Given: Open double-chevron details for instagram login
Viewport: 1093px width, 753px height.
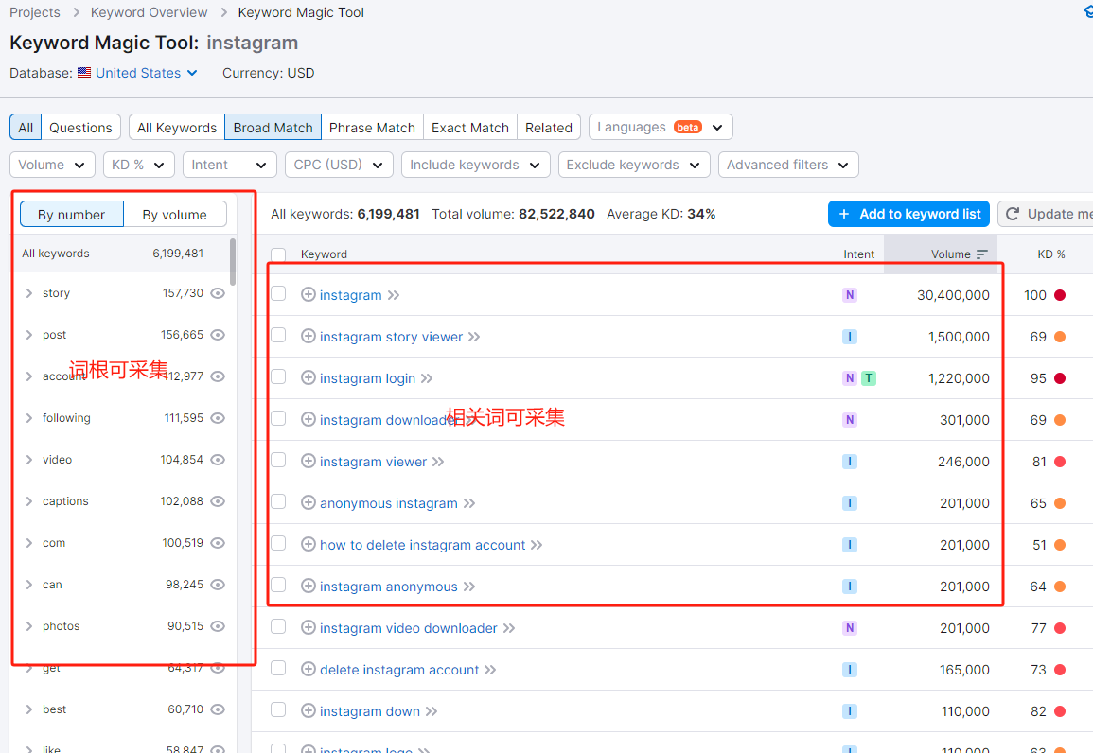Looking at the screenshot, I should tap(427, 378).
